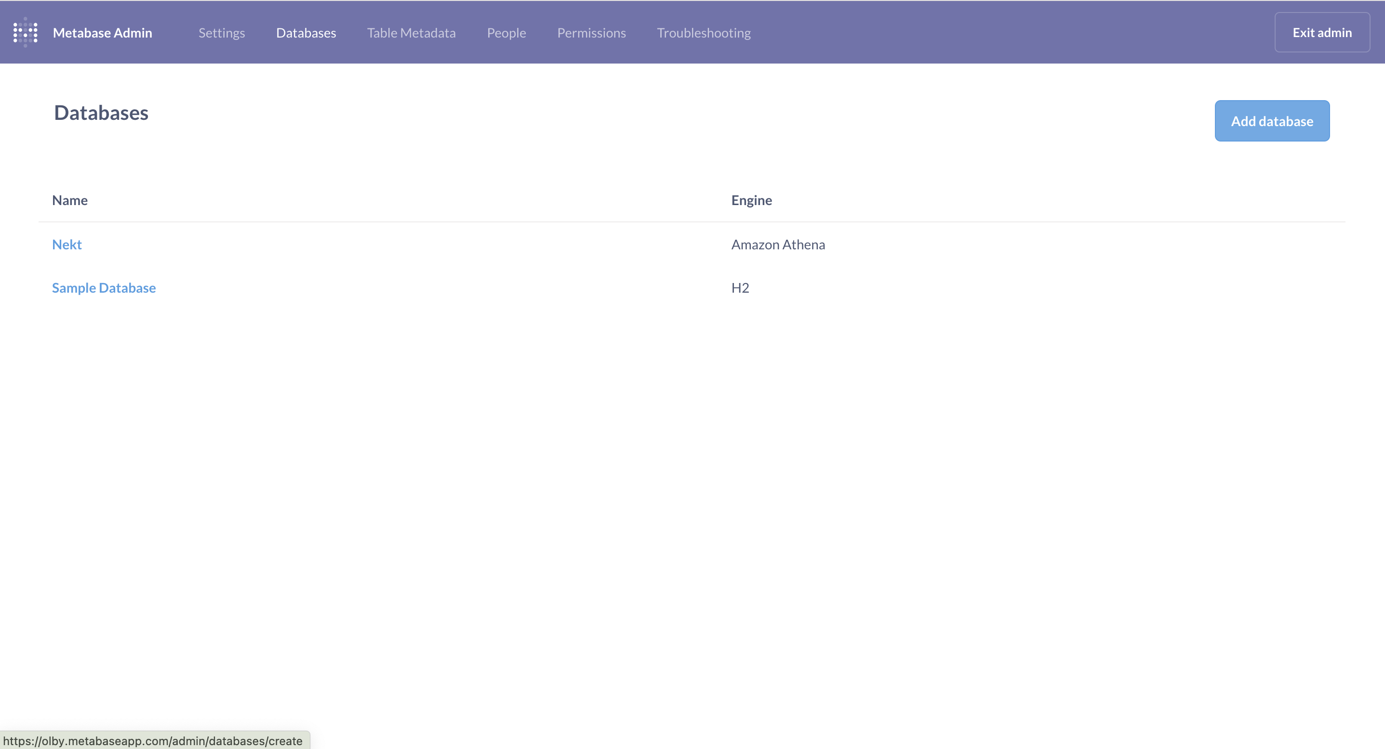Click the H2 engine cell

[740, 288]
